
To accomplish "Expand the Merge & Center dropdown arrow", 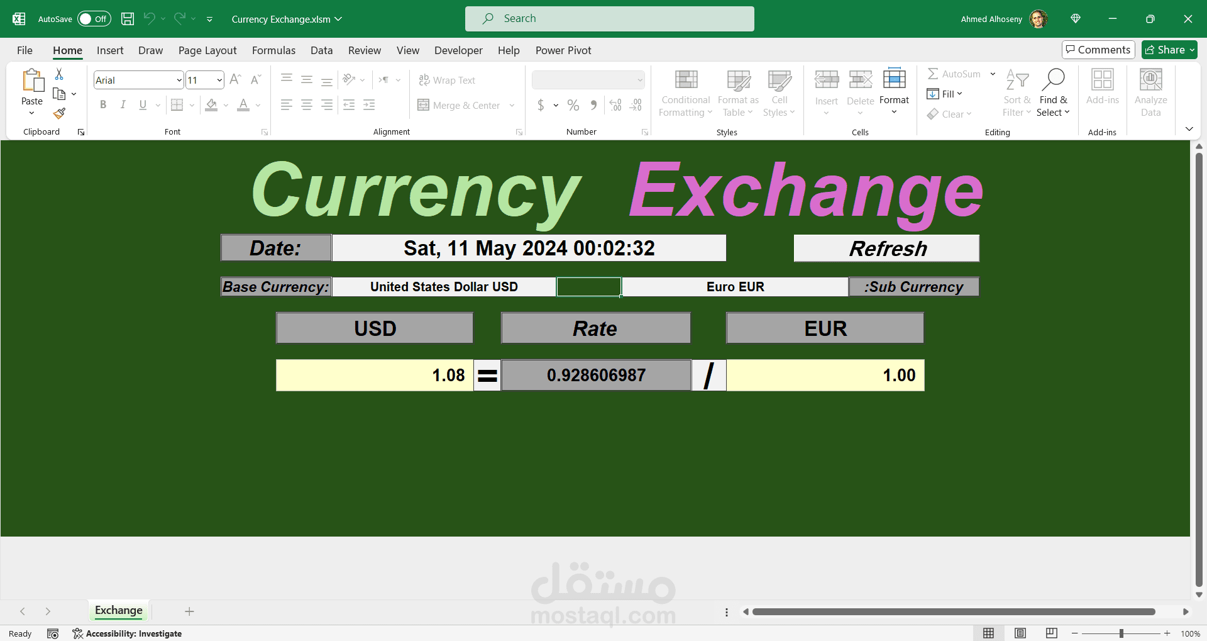I will coord(512,106).
